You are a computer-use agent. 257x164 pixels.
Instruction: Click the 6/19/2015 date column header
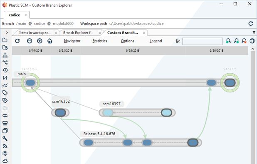click(36, 51)
